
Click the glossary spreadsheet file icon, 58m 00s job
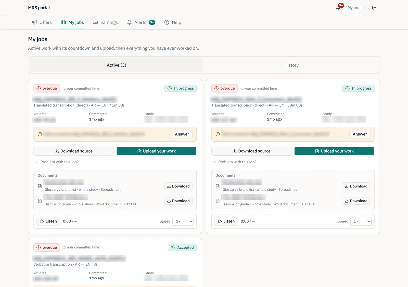click(218, 186)
